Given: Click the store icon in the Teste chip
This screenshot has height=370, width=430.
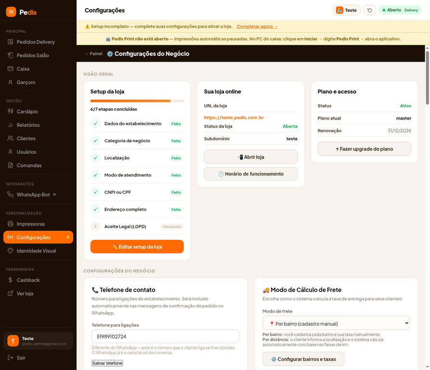Looking at the screenshot, I should 339,10.
